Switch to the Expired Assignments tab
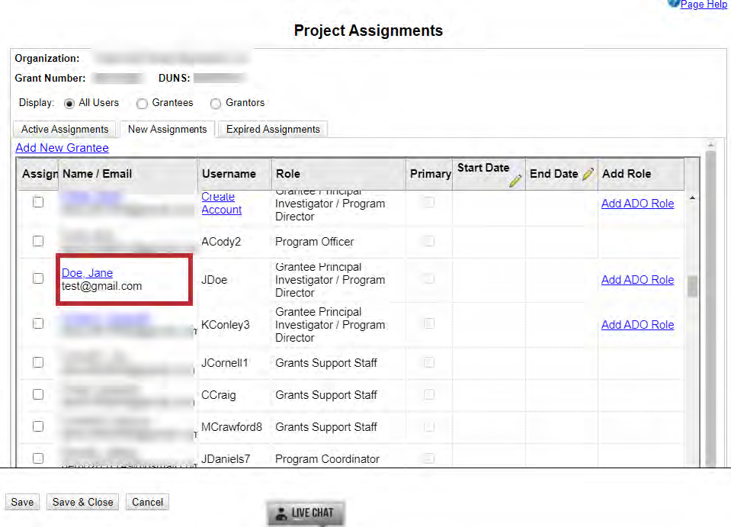 coord(273,130)
